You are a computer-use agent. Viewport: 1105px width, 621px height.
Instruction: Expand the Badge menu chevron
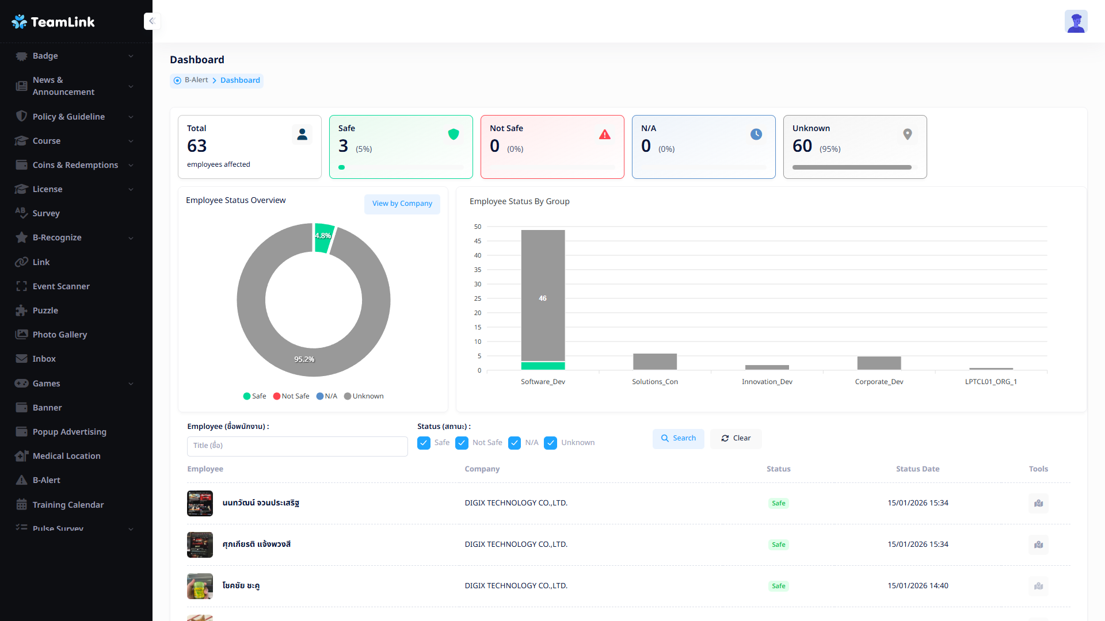[131, 56]
